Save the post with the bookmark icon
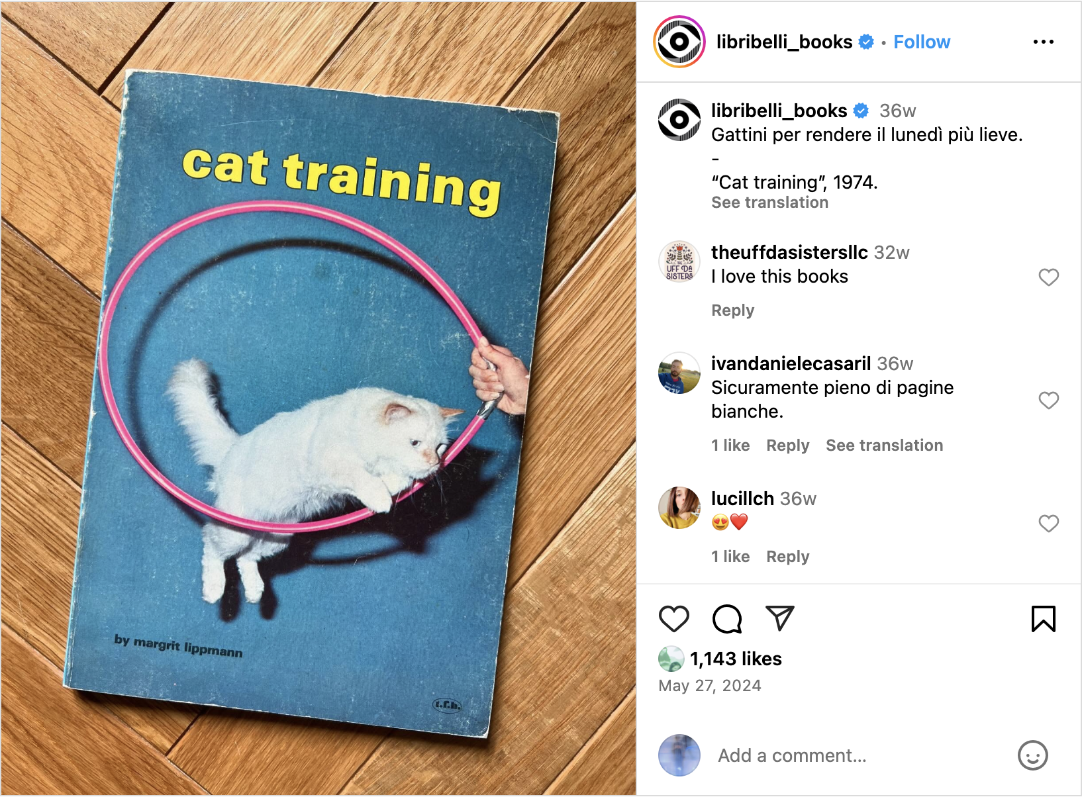 (x=1044, y=619)
